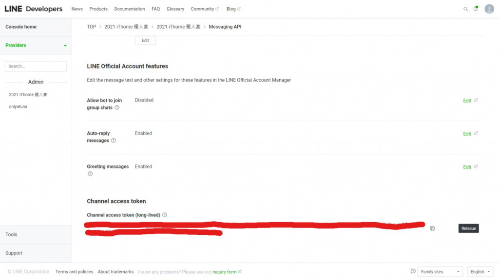
Task: Click the Enabled status of Auto-reply
Action: (144, 133)
